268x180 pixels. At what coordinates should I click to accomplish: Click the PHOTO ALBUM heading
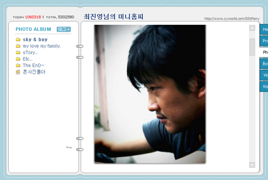tap(33, 29)
